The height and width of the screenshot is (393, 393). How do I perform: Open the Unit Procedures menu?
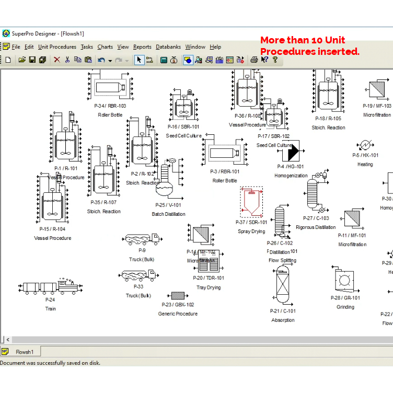pyautogui.click(x=57, y=47)
